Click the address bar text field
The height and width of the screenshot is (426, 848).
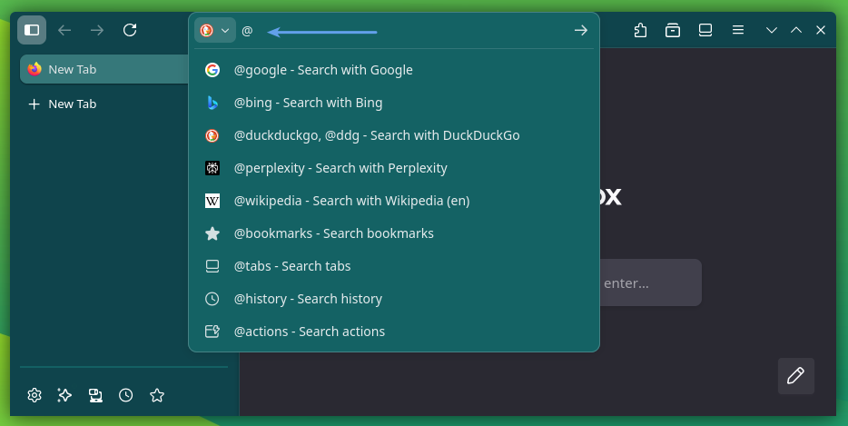click(409, 31)
